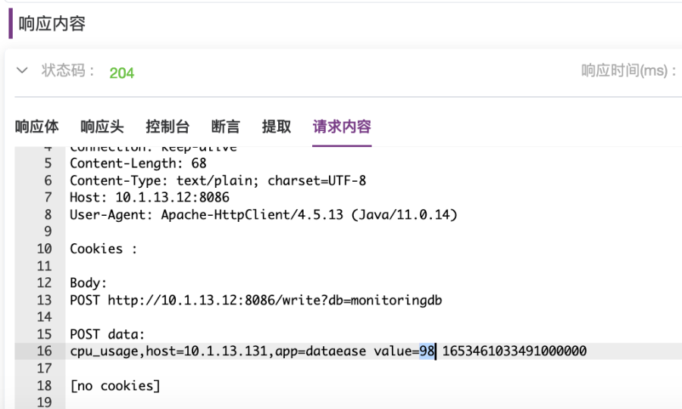Click the [no cookies] line
The width and height of the screenshot is (682, 409).
(x=115, y=386)
